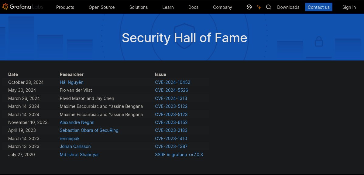364x175 pixels.
Task: Open the language selector globe icon
Action: 249,7
